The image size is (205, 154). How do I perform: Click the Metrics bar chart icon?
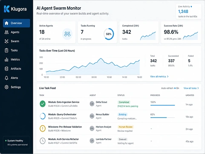coord(6,59)
